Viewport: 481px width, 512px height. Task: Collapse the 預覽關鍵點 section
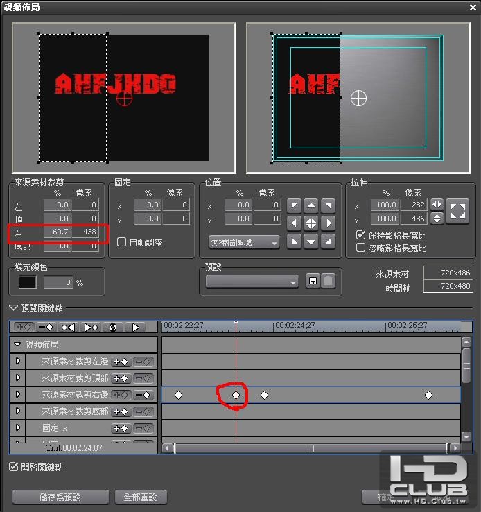(x=13, y=307)
